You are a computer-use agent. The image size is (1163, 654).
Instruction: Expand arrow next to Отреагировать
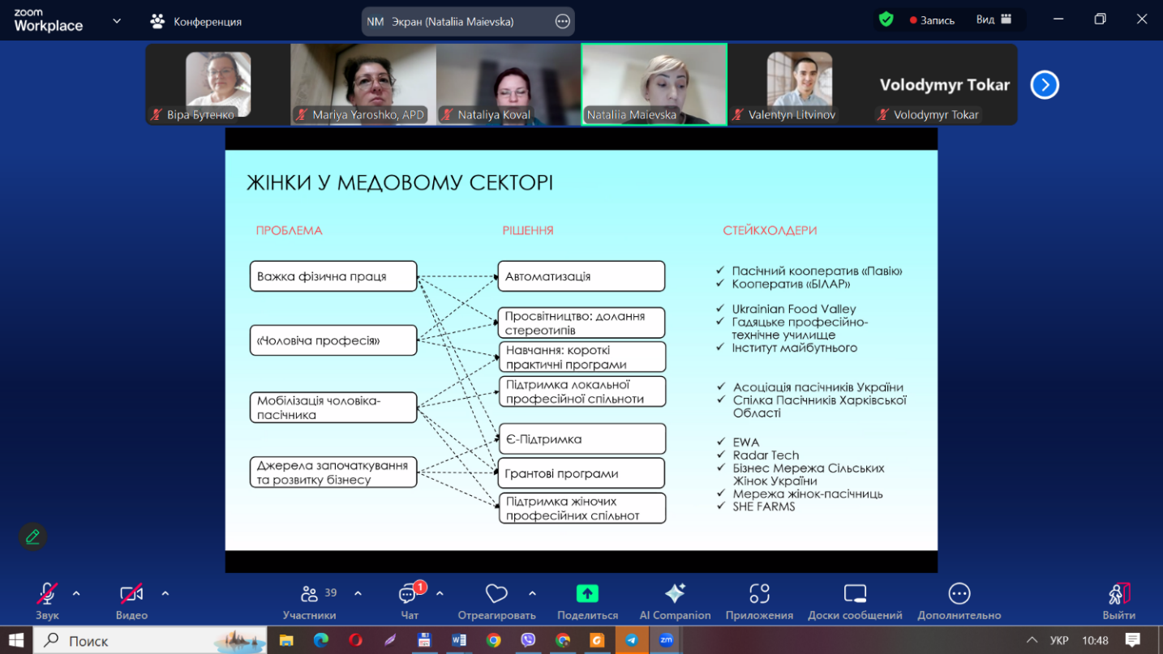532,593
